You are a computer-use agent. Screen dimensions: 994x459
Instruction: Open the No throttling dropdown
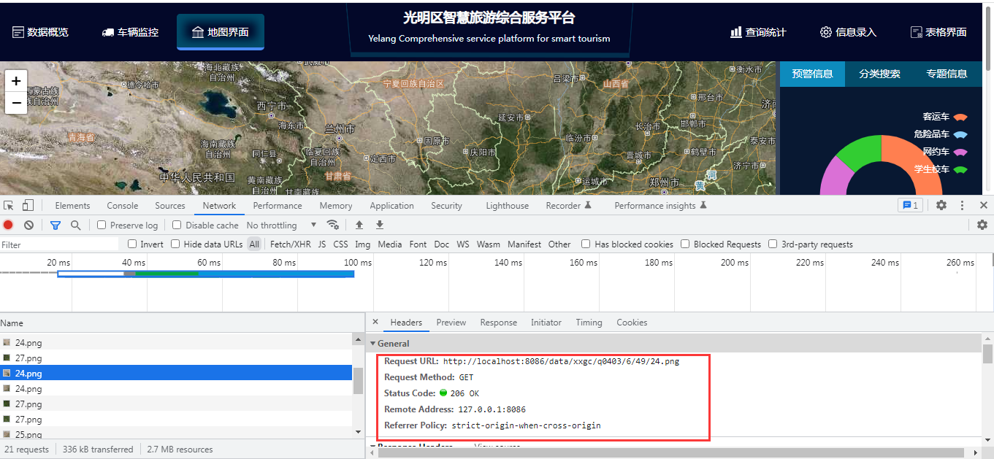281,225
